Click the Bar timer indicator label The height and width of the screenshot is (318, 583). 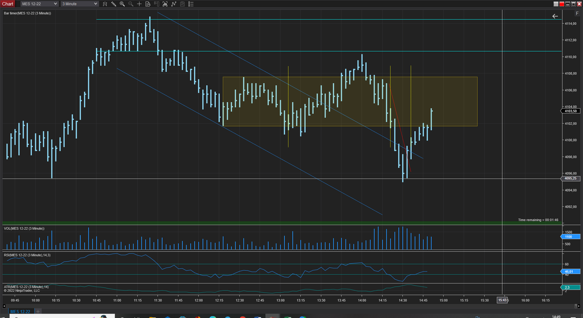27,13
